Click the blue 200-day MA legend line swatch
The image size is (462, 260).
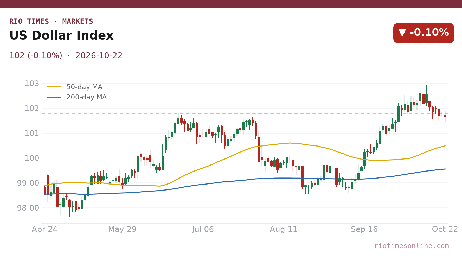[54, 97]
